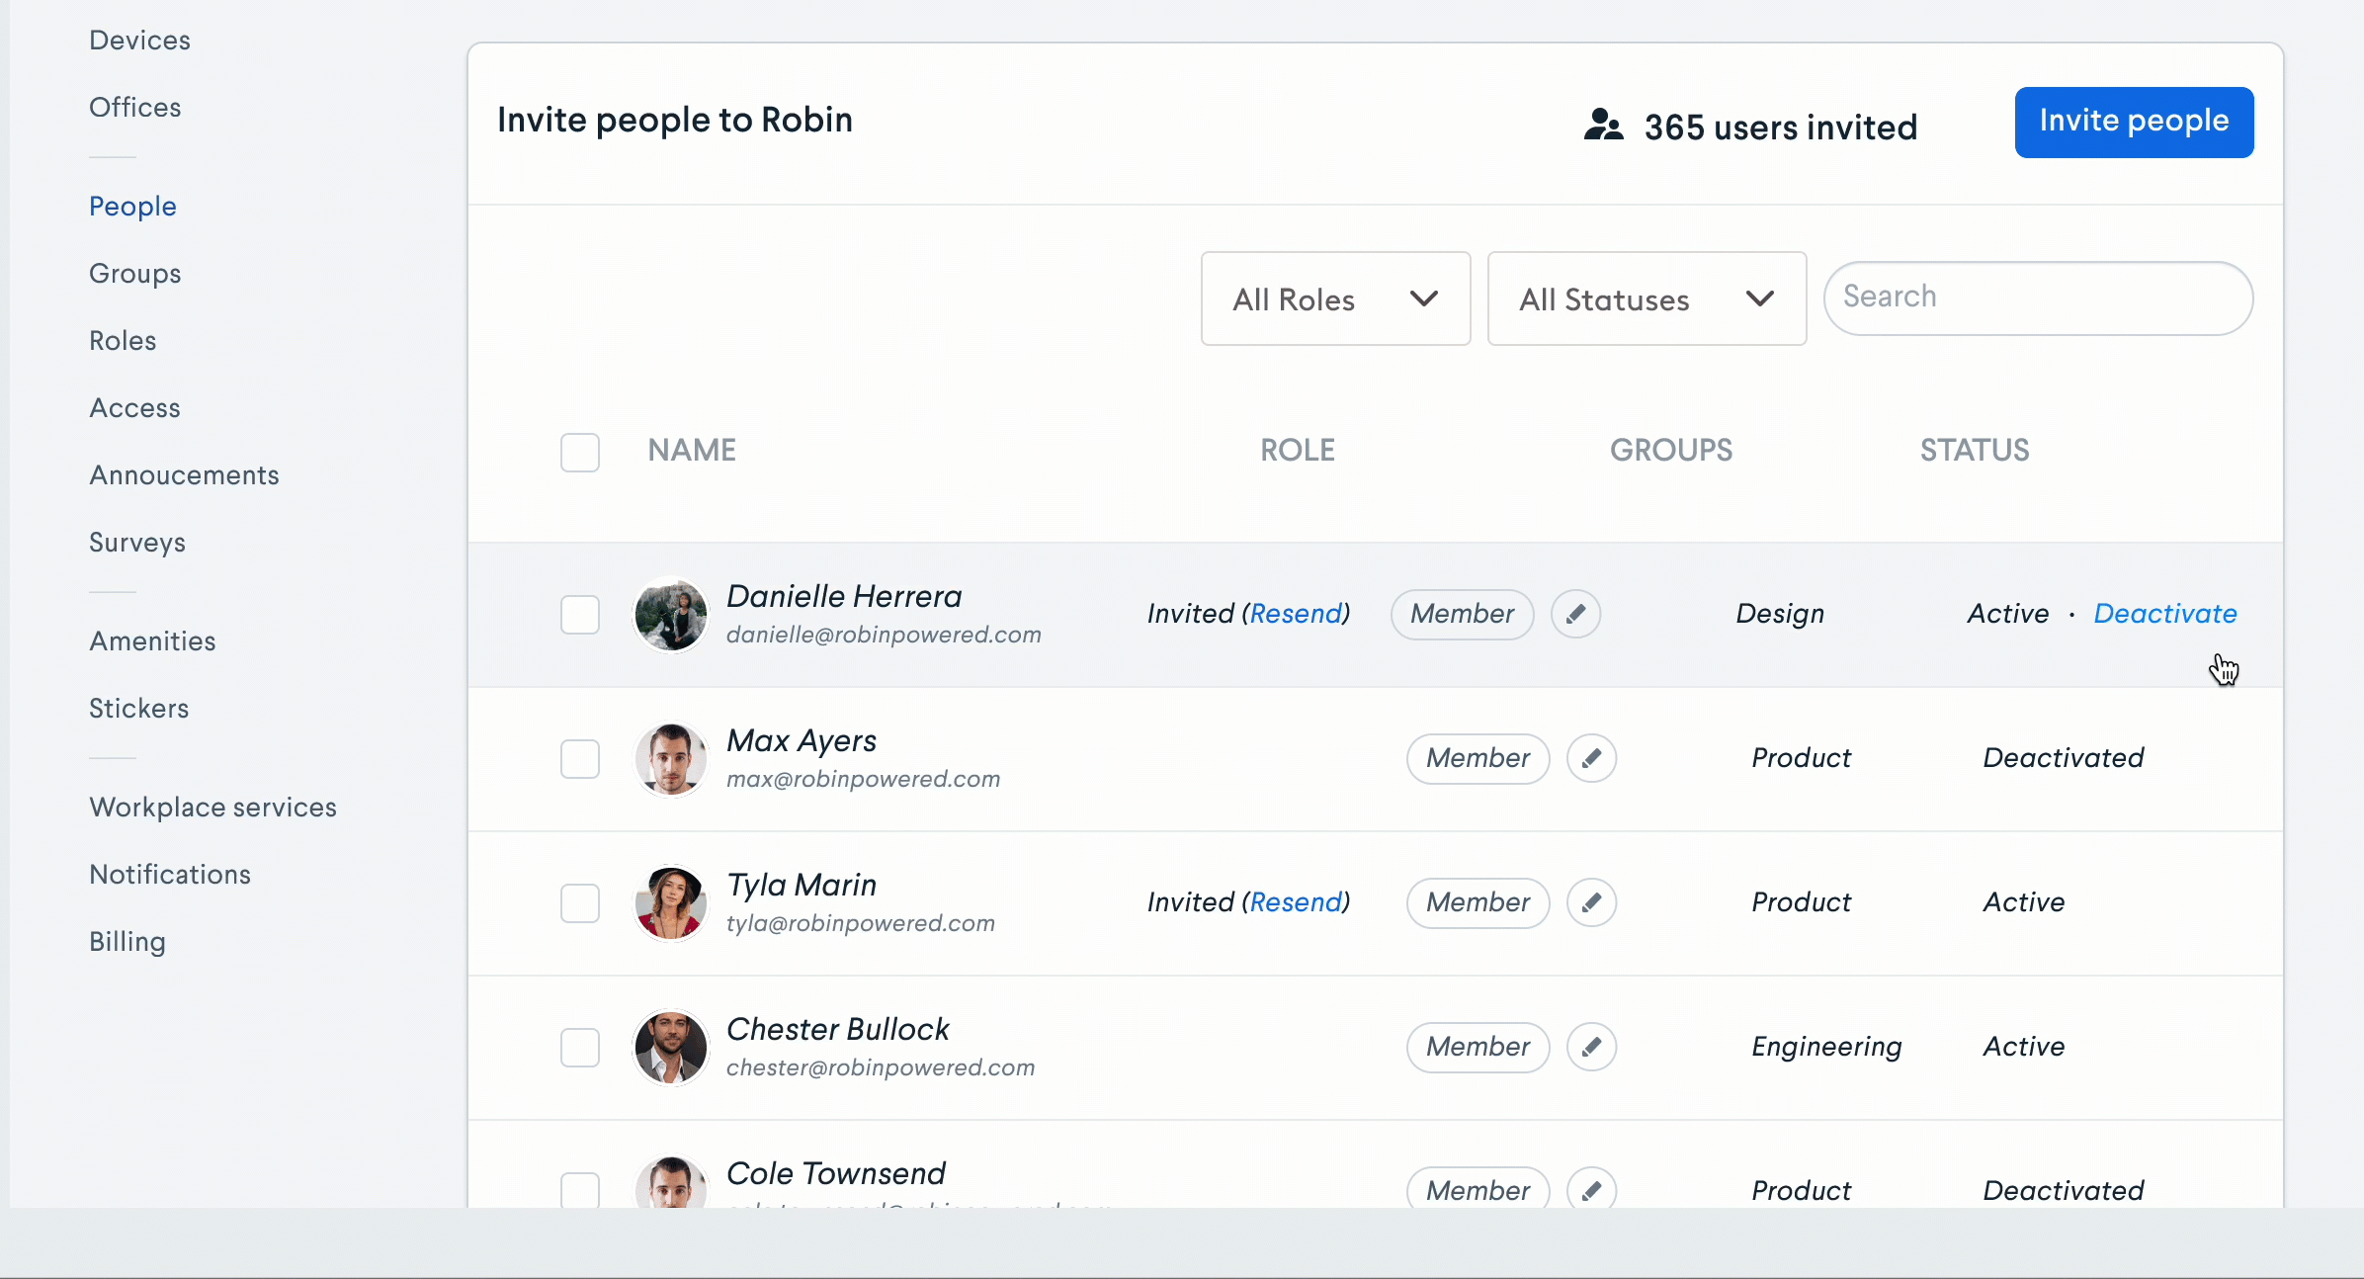
Task: Click danielle@robinpowered.com email text
Action: coord(884,635)
